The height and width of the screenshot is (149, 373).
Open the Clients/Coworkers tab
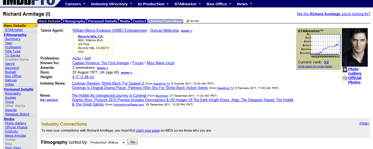pyautogui.click(x=165, y=21)
